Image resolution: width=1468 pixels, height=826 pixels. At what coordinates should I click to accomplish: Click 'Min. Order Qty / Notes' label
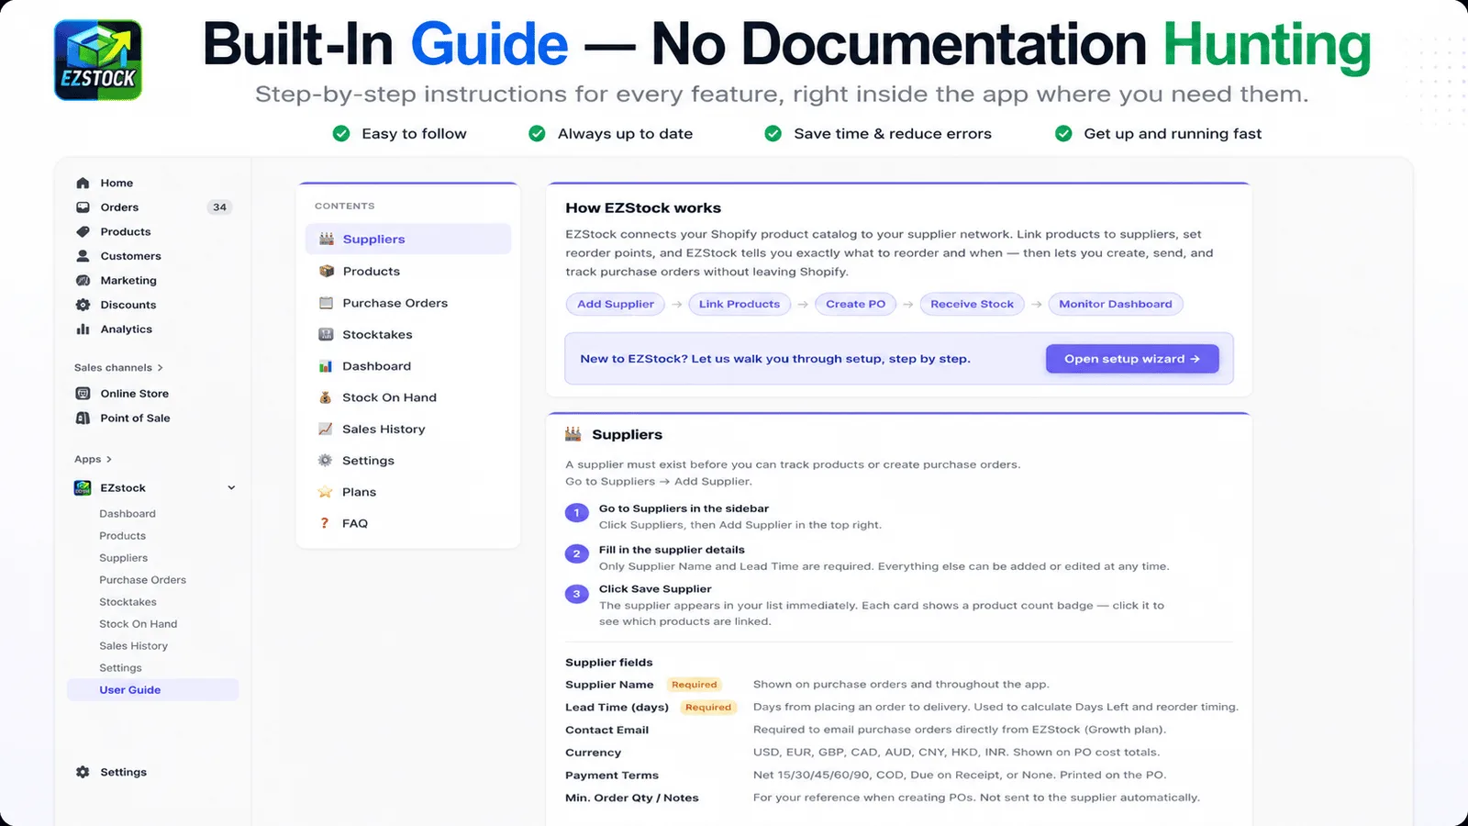[632, 798]
